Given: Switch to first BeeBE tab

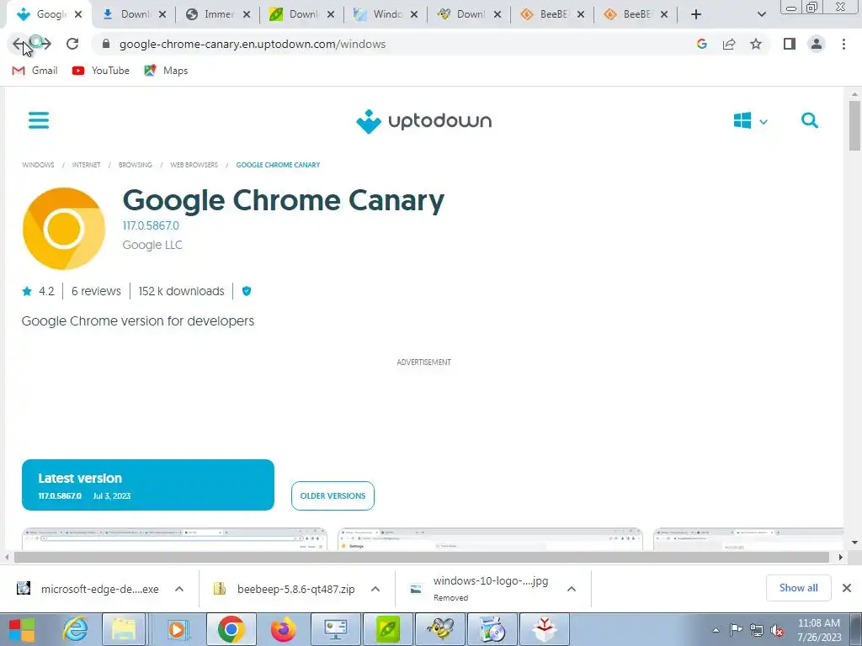Looking at the screenshot, I should point(552,14).
